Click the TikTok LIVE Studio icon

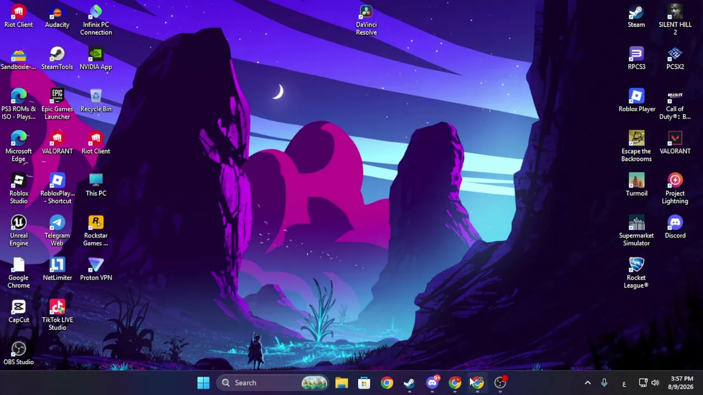tap(57, 315)
